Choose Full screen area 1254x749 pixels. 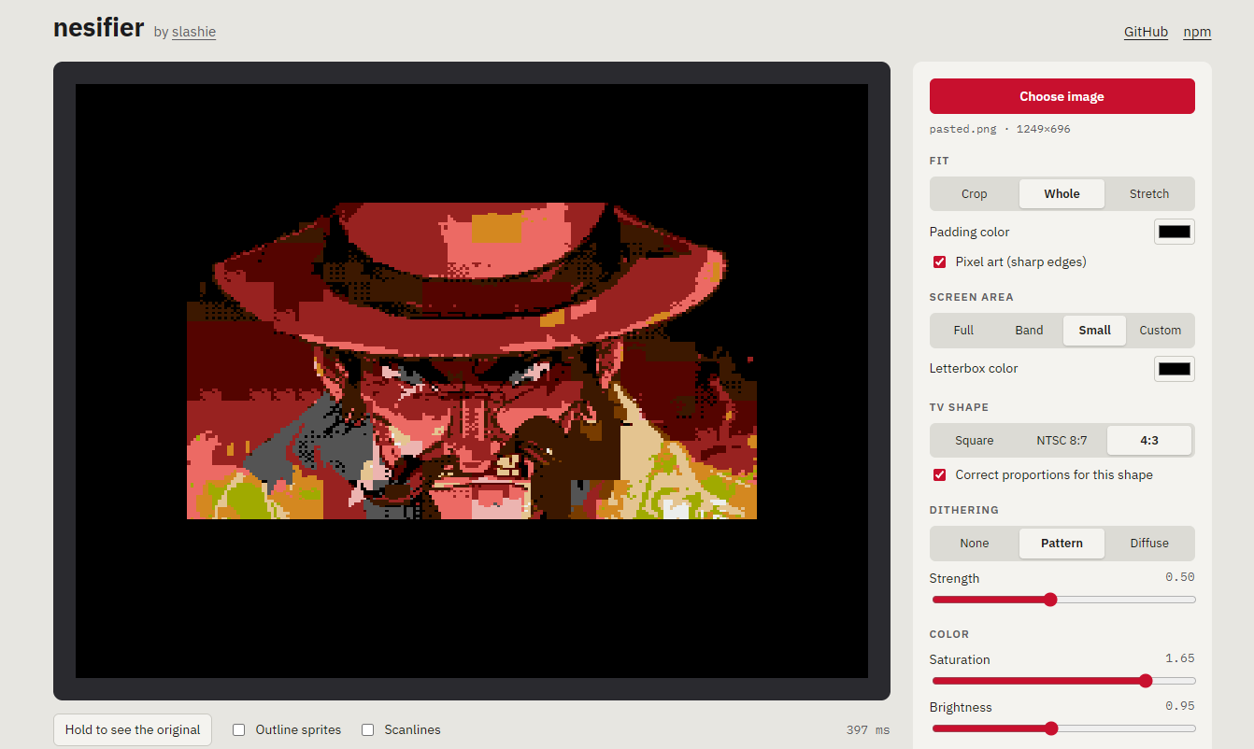tap(963, 331)
